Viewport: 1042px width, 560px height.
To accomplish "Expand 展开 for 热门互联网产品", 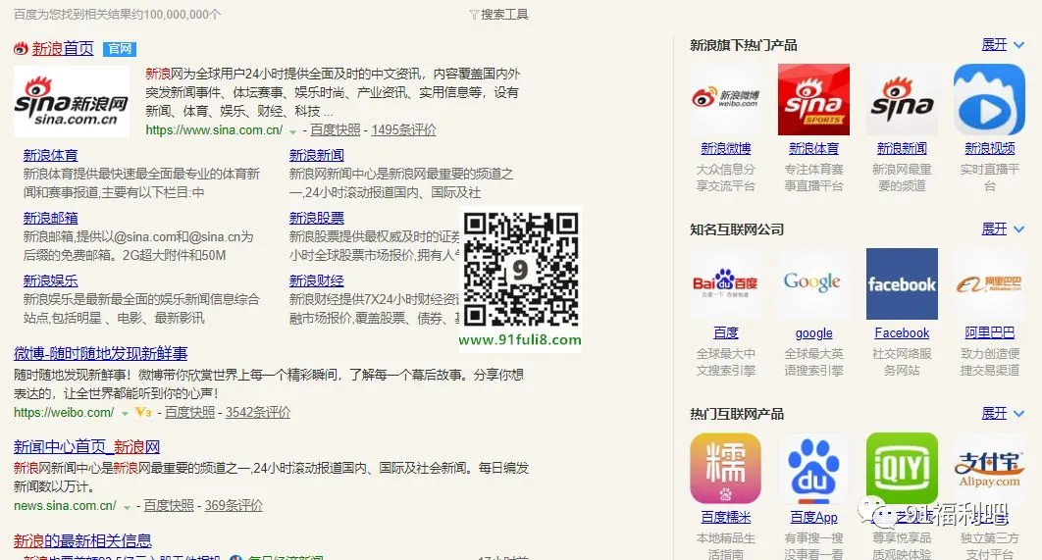I will click(1003, 413).
